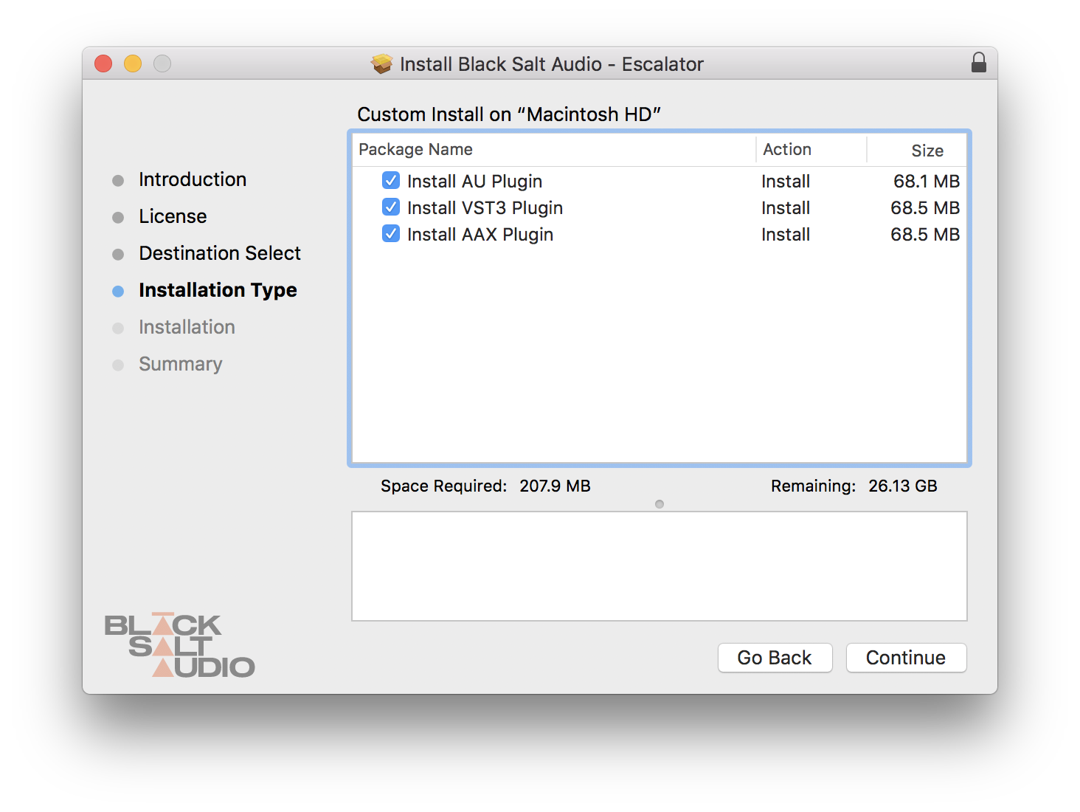Click the Size column header

[927, 151]
